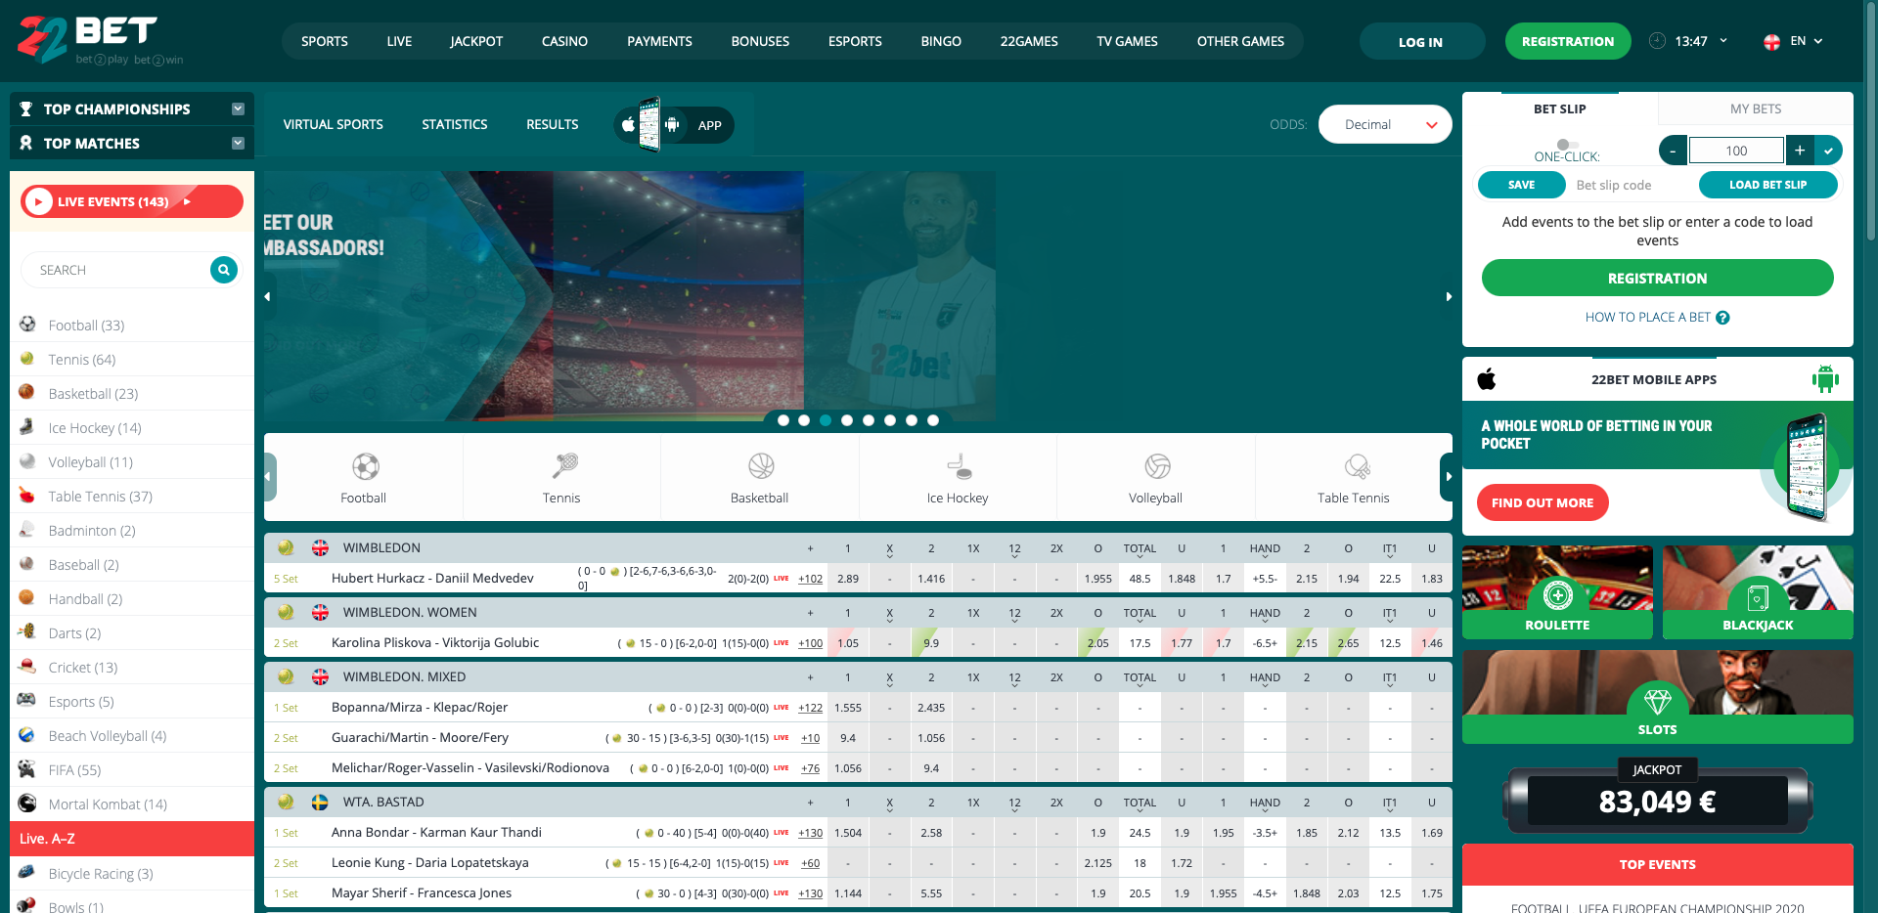This screenshot has width=1878, height=913.
Task: Click the help icon beside How to place a bet
Action: click(1723, 318)
